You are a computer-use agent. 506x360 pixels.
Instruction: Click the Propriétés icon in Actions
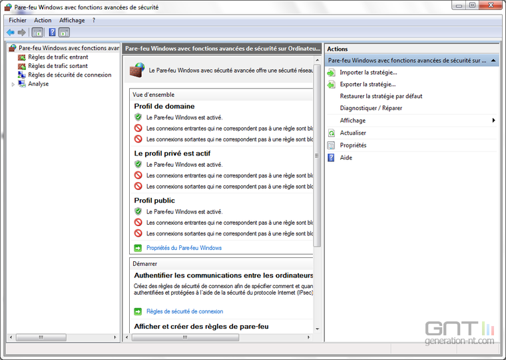(331, 145)
